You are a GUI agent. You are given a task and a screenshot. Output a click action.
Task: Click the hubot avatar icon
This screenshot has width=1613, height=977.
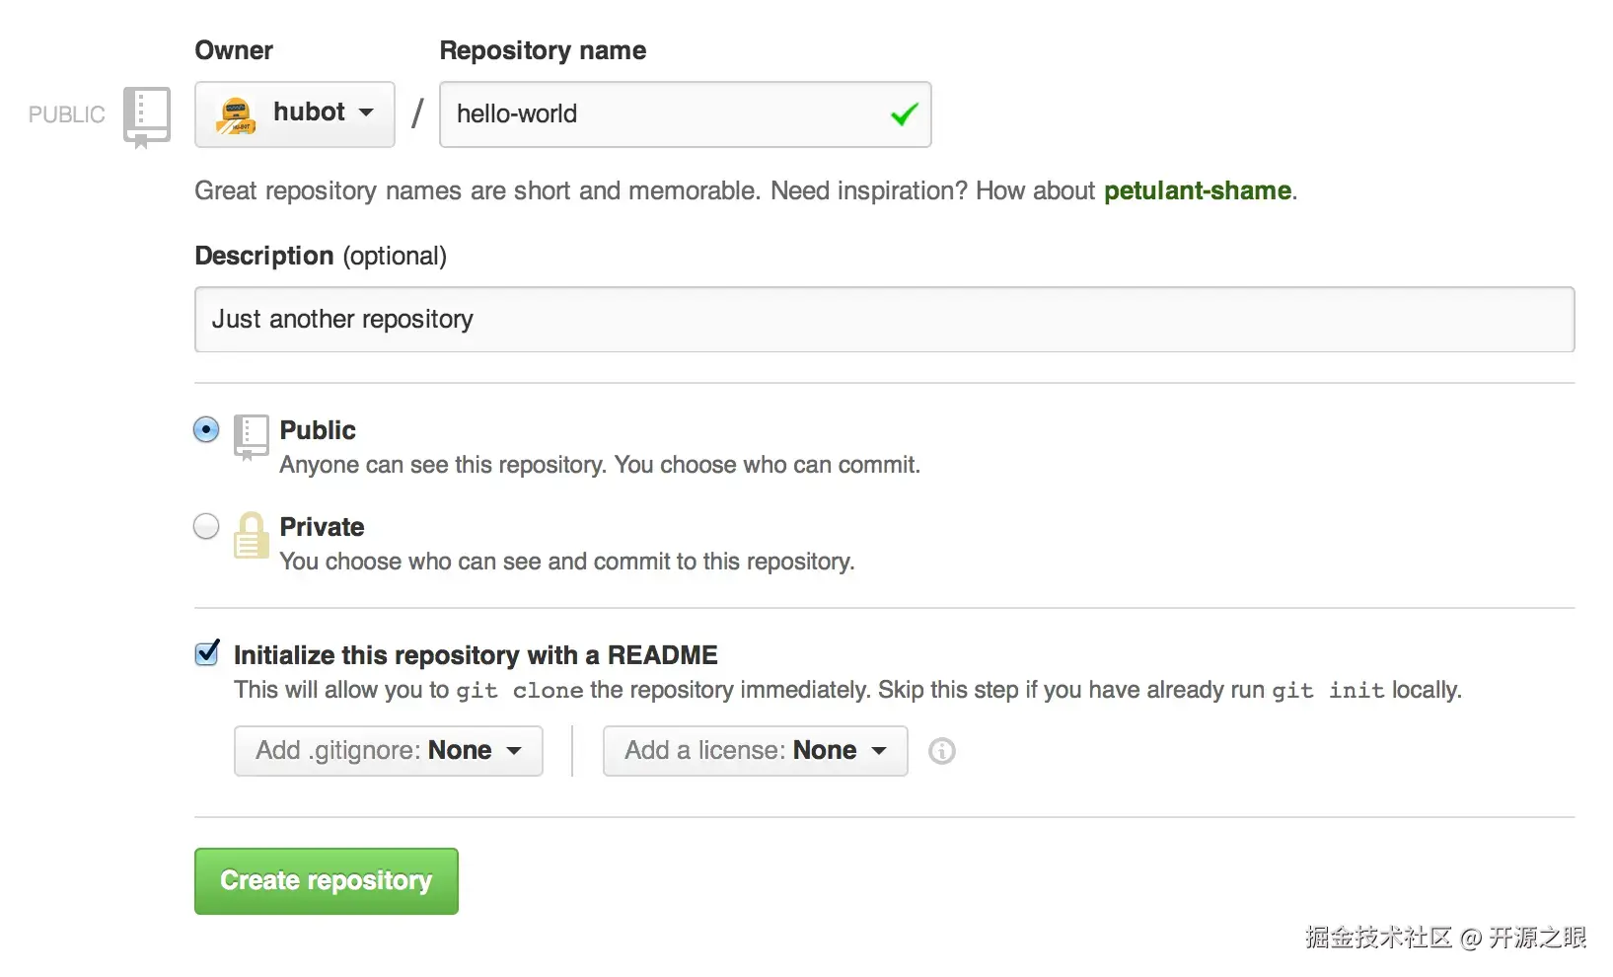click(x=236, y=115)
